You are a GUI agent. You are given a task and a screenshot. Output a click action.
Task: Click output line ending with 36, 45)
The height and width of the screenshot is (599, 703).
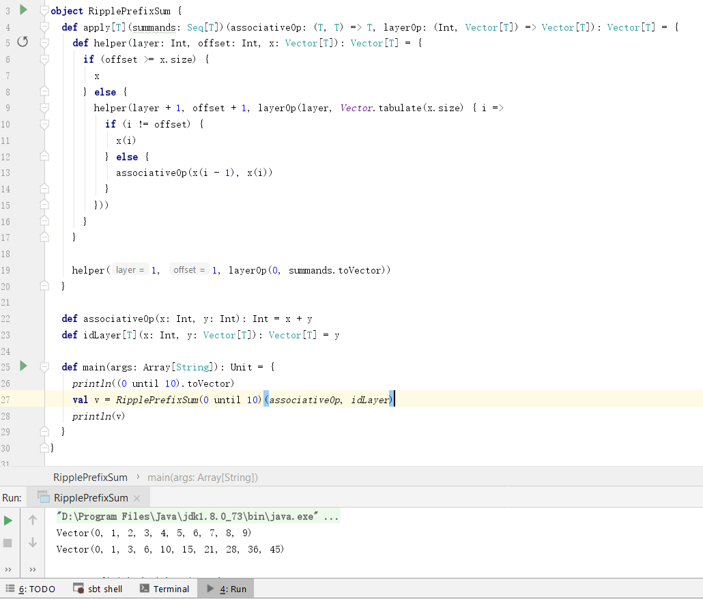pos(170,549)
